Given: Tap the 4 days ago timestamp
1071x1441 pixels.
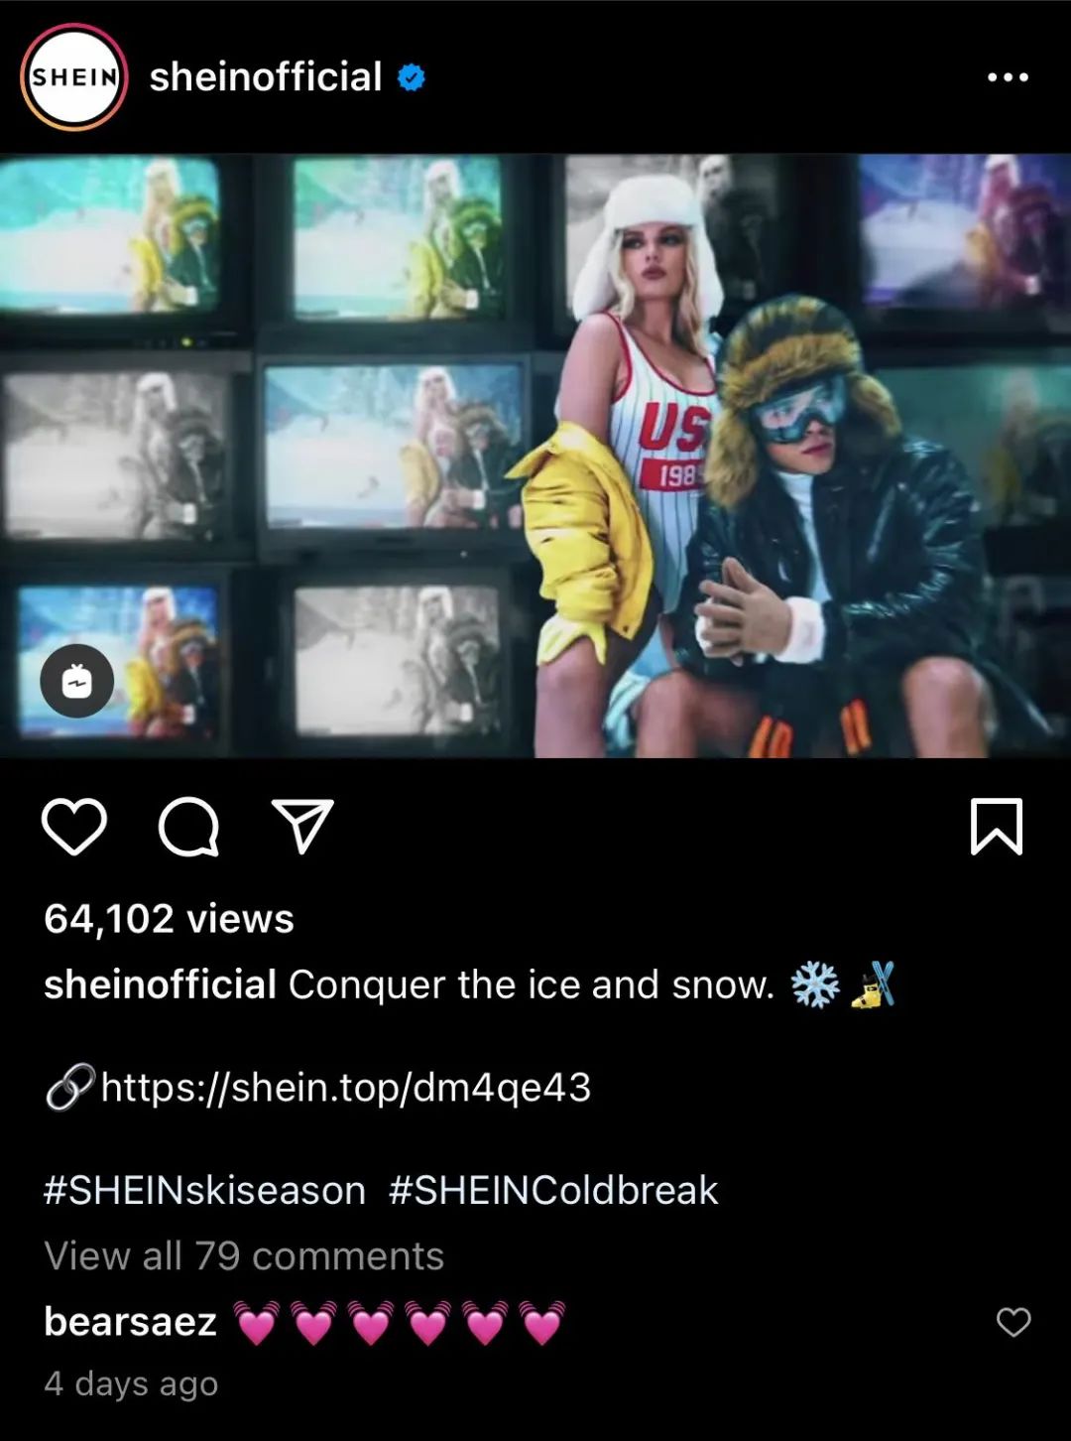Looking at the screenshot, I should tap(131, 1383).
